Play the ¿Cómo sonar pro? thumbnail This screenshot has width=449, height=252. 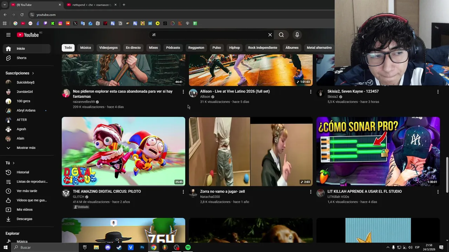coord(378,151)
